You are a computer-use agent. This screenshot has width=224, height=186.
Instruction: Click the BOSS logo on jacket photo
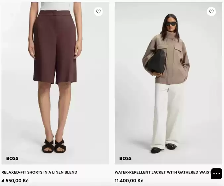pyautogui.click(x=126, y=158)
